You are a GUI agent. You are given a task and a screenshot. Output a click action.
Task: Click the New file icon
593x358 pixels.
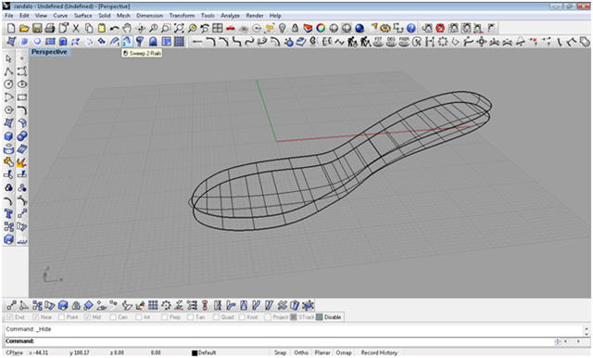pos(11,29)
